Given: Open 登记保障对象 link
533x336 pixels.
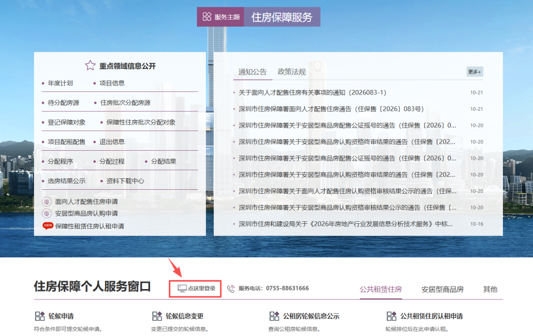Looking at the screenshot, I should click(x=67, y=122).
